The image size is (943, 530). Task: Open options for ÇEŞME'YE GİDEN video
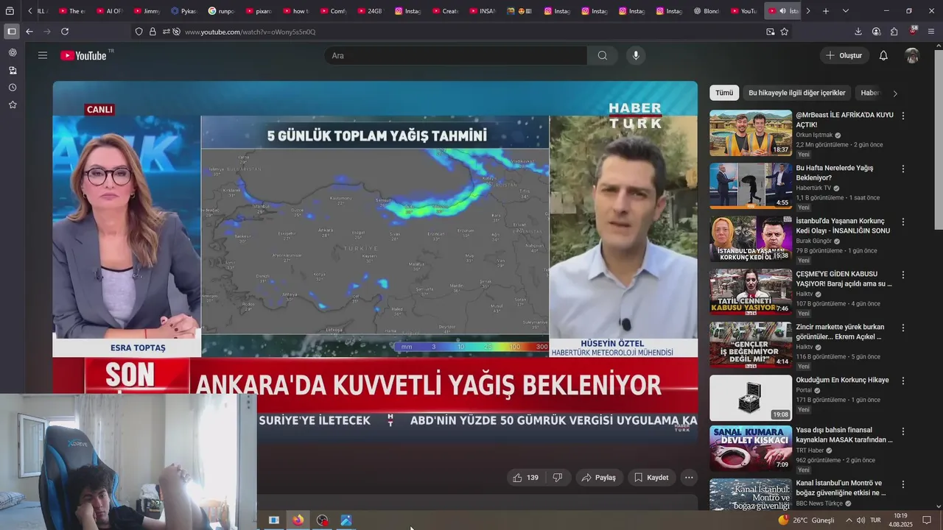902,275
